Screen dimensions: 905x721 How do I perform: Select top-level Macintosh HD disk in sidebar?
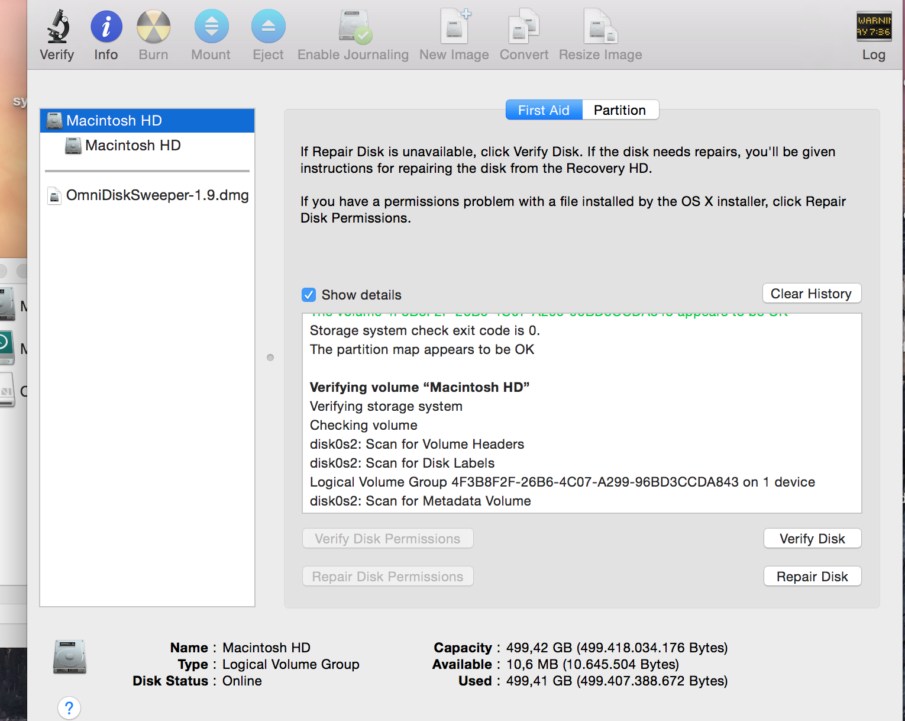click(147, 121)
